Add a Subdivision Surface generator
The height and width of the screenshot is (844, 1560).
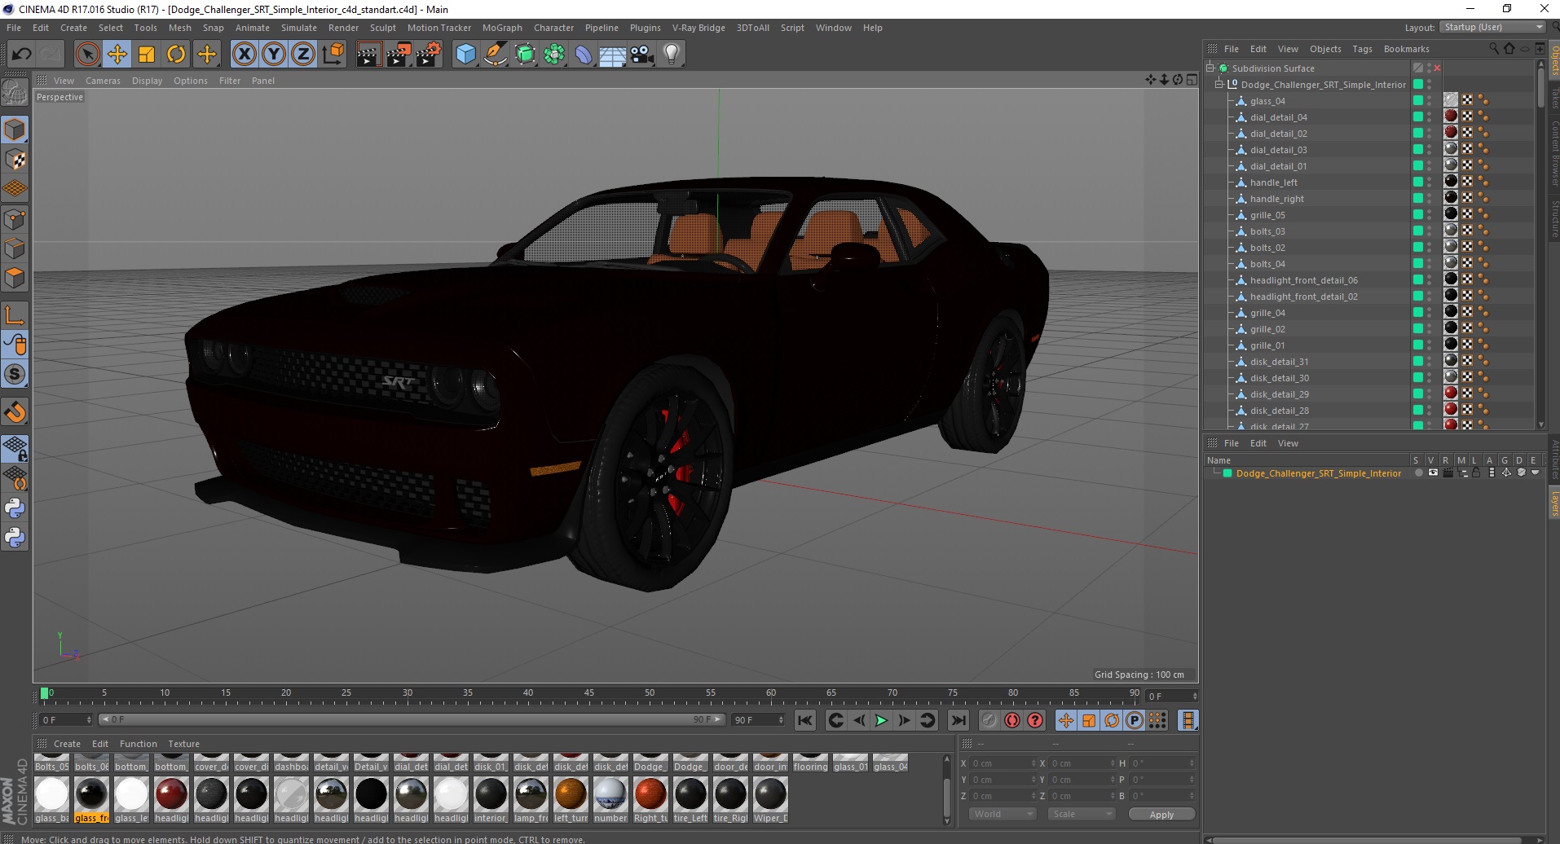pyautogui.click(x=526, y=55)
